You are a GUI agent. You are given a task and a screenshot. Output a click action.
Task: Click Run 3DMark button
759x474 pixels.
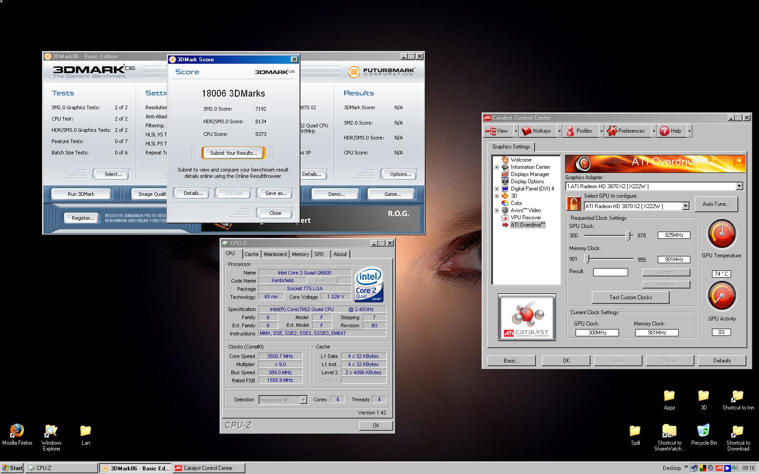(x=81, y=194)
